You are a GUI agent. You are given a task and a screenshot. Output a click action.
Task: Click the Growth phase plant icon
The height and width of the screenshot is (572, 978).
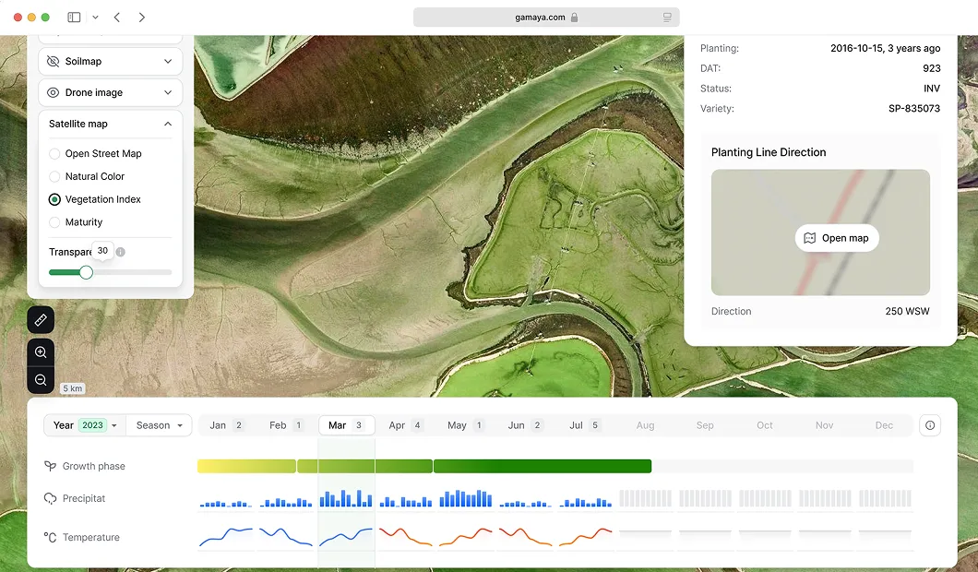click(x=50, y=465)
